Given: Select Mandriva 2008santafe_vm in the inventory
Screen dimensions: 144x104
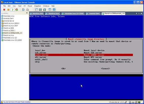Looking at the screenshot, I should (x=12, y=33).
